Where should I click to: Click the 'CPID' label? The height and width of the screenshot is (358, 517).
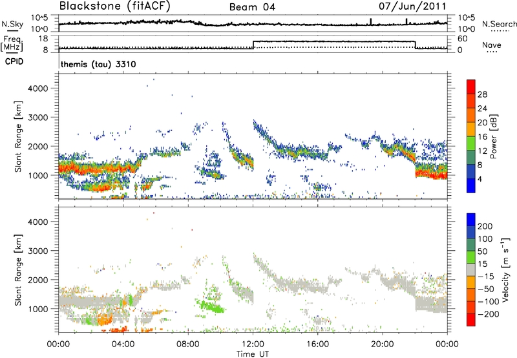[14, 61]
